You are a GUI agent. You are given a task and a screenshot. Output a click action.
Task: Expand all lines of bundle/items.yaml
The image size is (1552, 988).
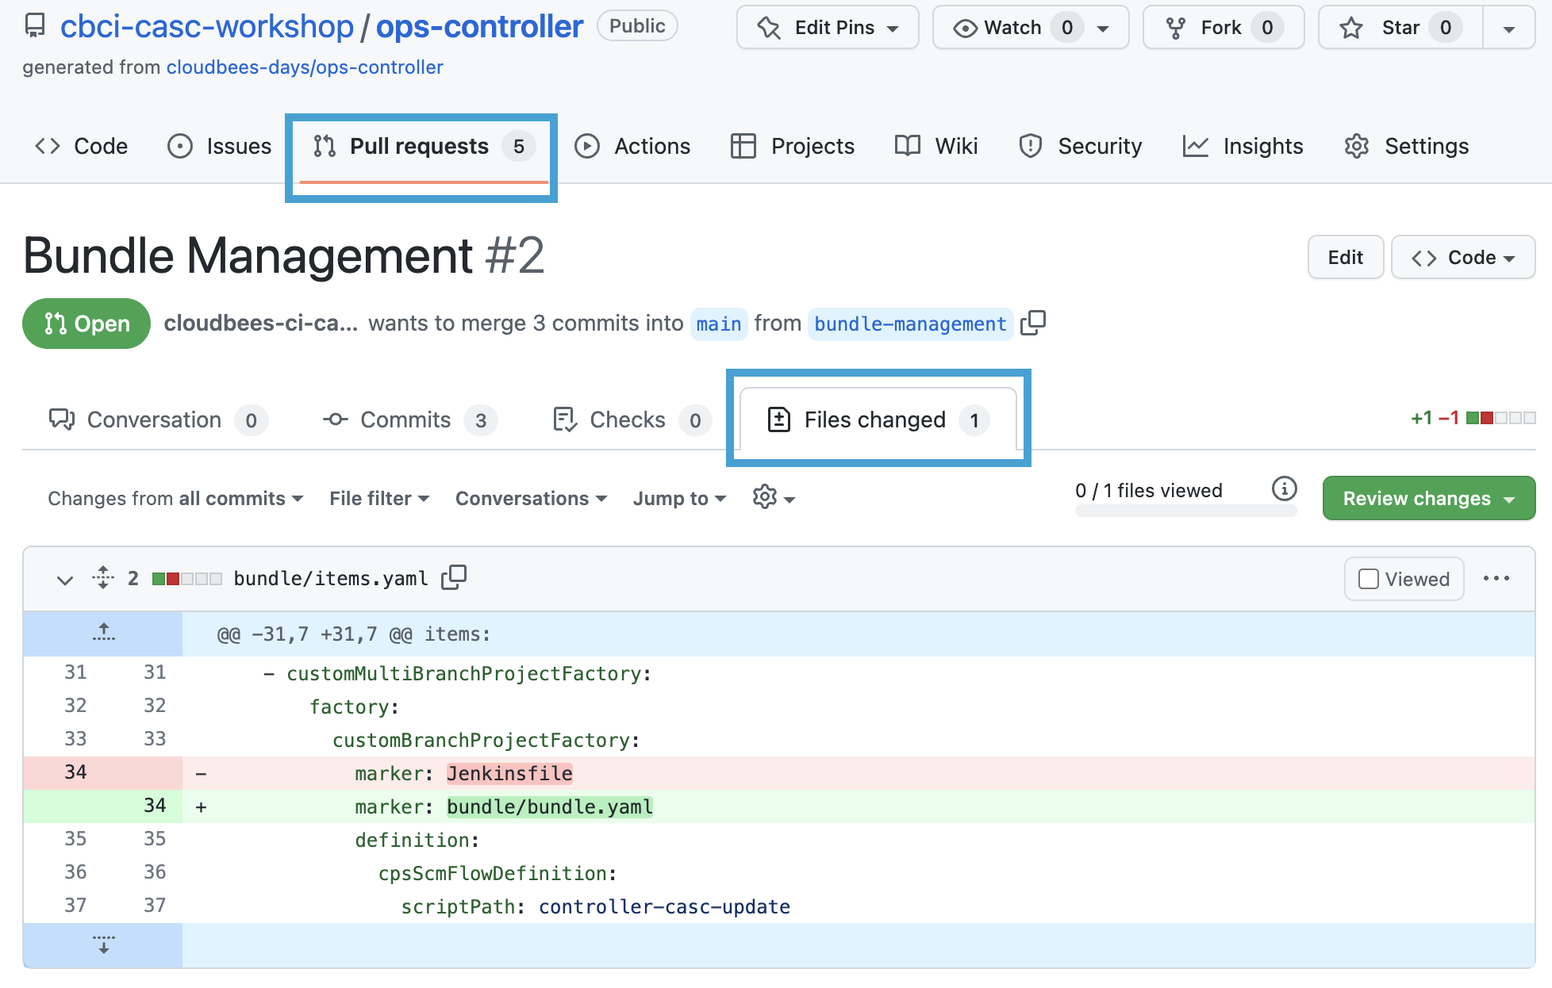point(103,577)
